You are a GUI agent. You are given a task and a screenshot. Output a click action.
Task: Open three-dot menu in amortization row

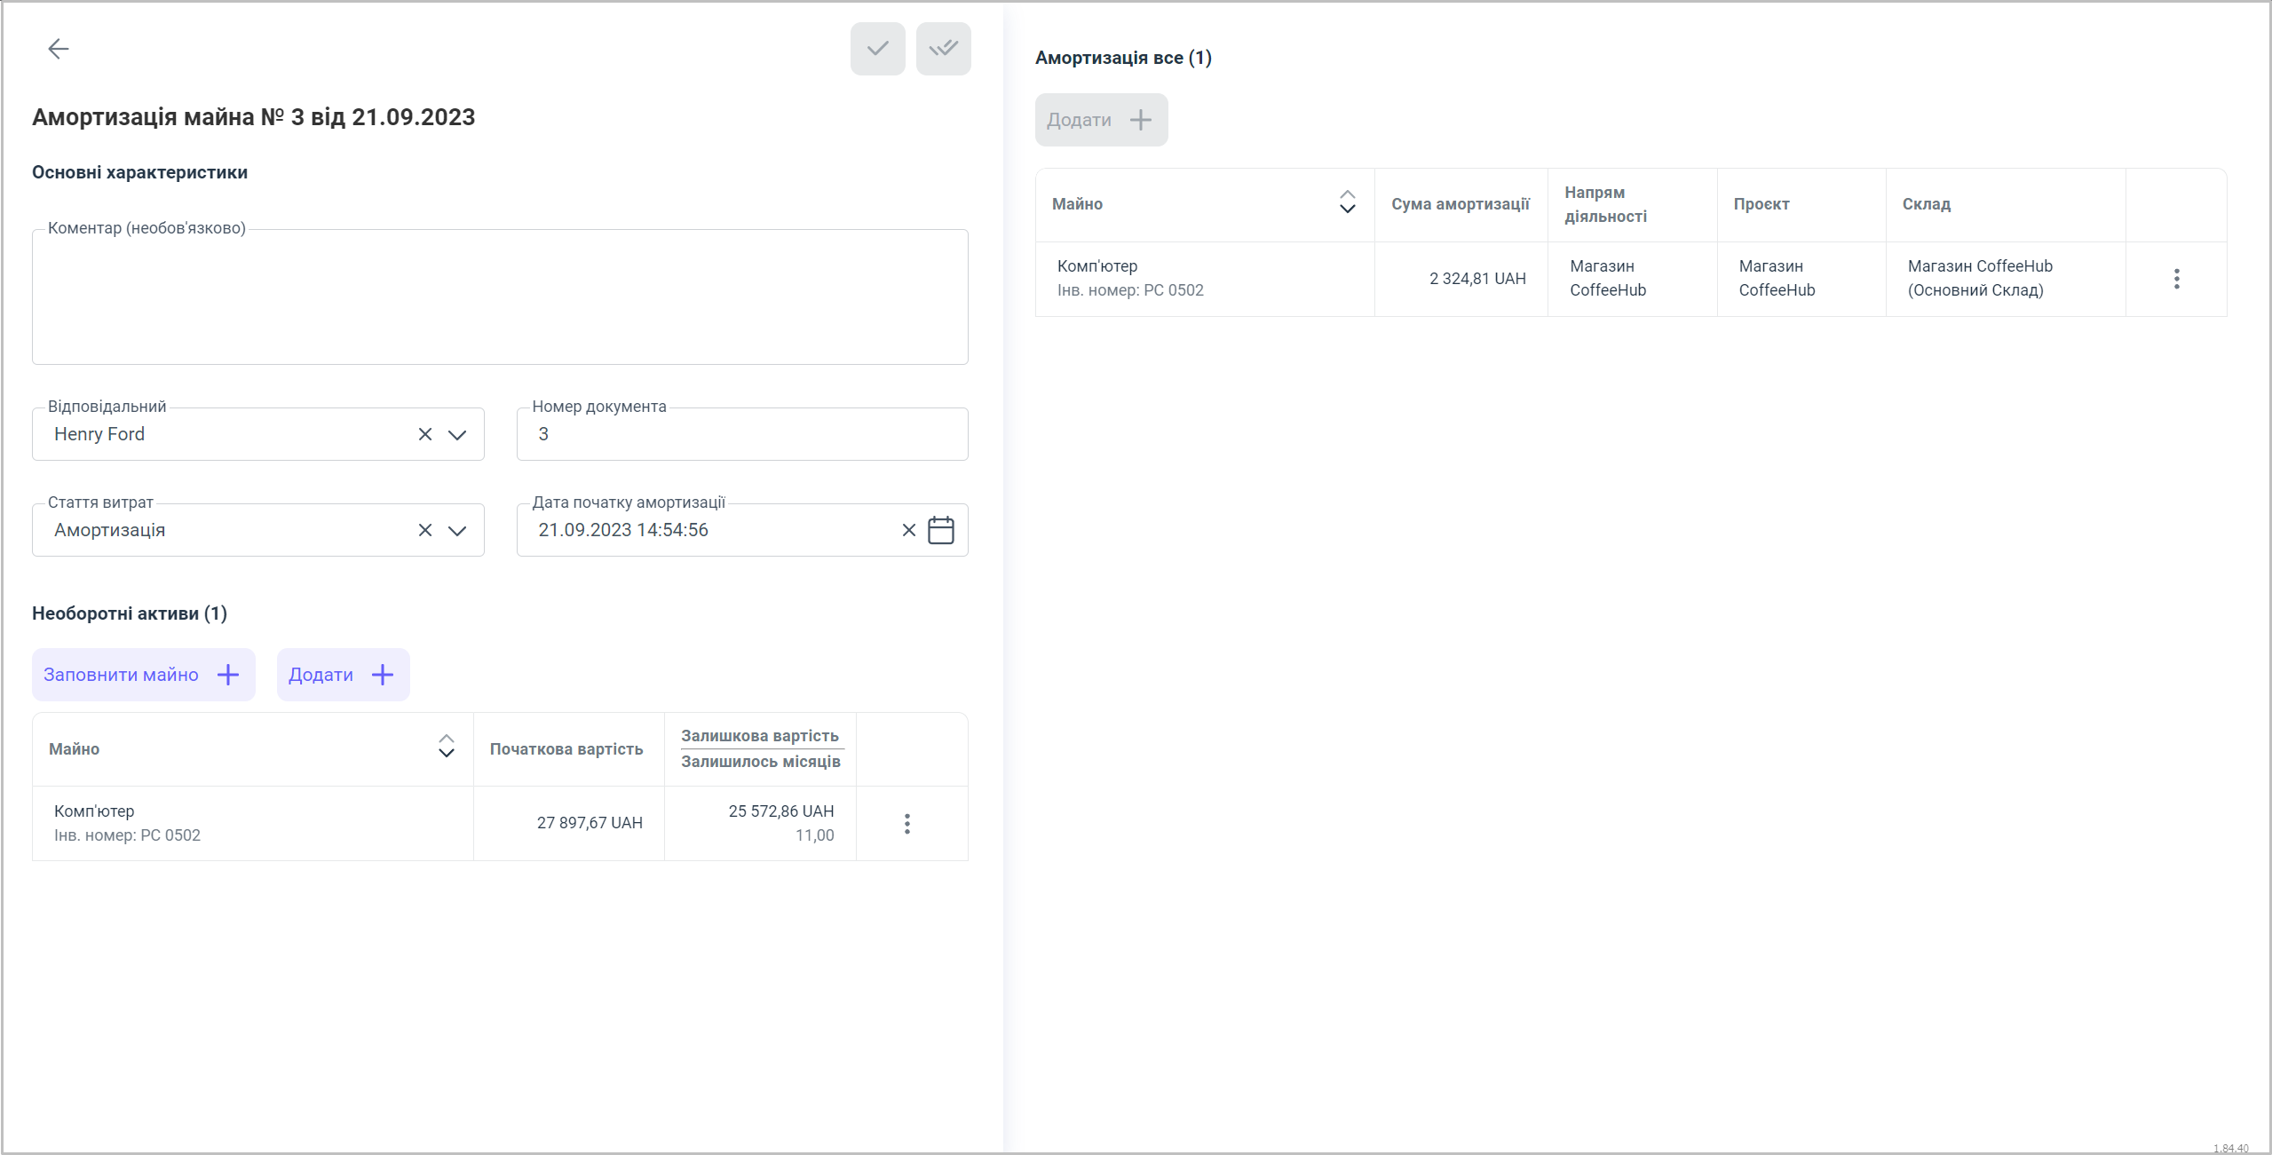pyautogui.click(x=2176, y=279)
